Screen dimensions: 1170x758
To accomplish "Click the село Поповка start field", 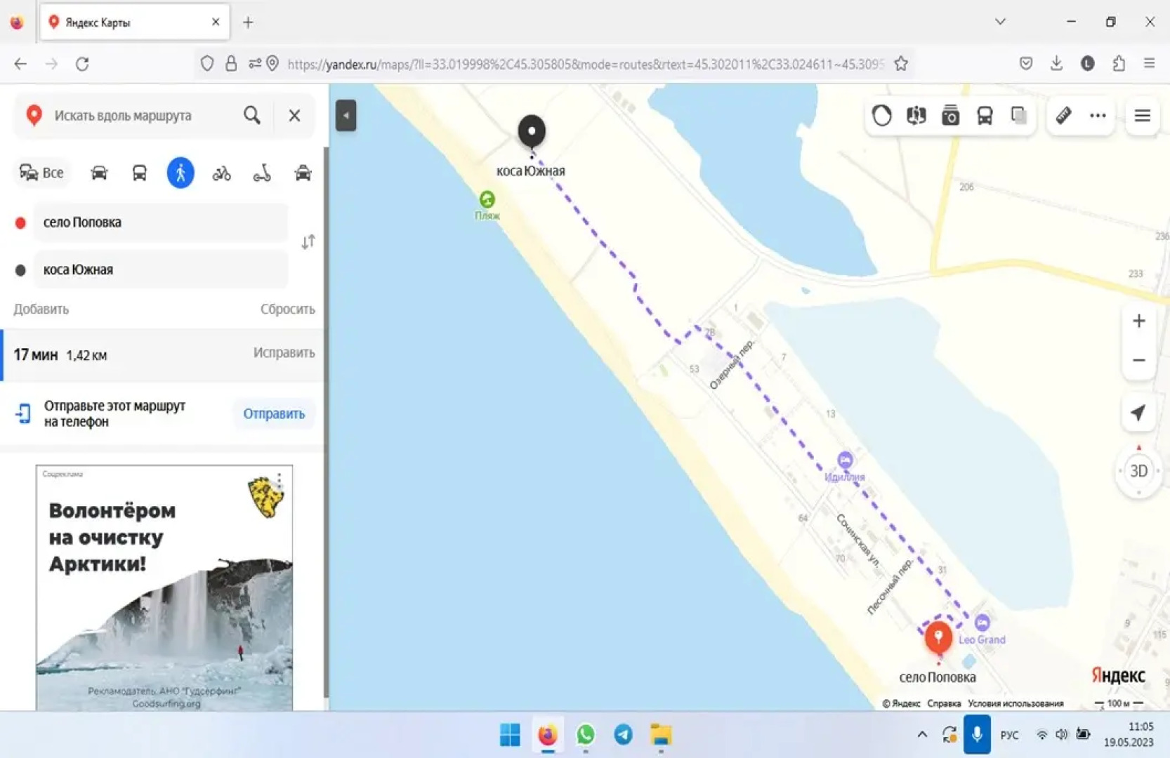I will [161, 222].
